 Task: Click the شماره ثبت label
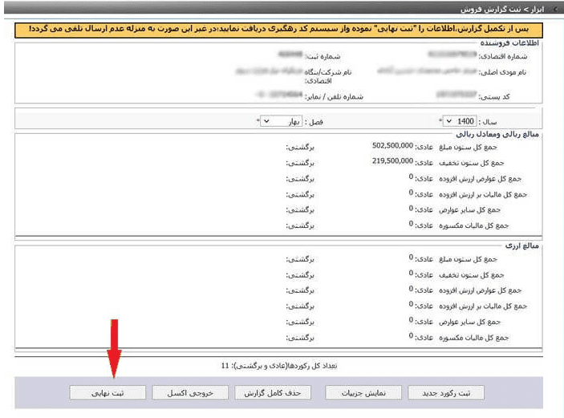pyautogui.click(x=323, y=56)
